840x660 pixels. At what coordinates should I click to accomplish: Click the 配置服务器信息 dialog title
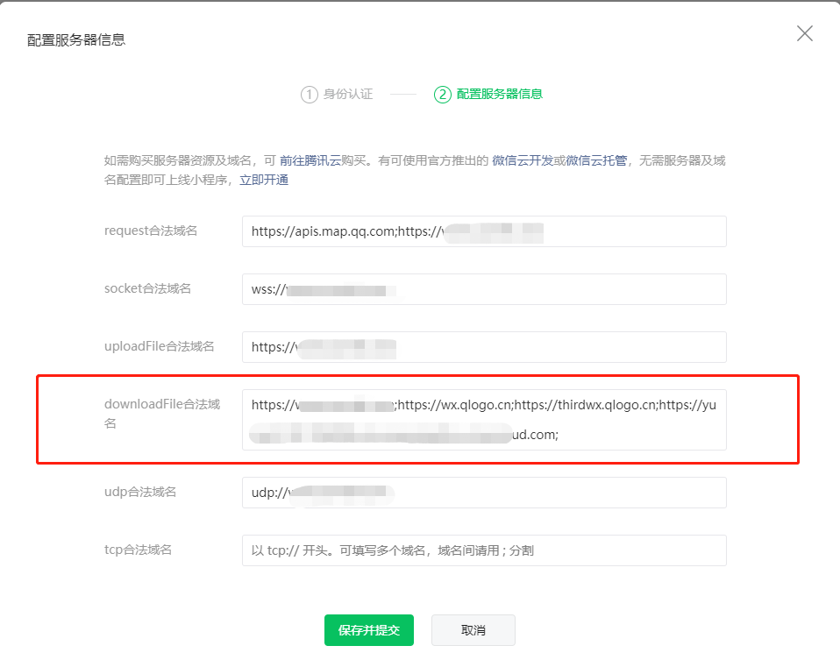coord(76,40)
